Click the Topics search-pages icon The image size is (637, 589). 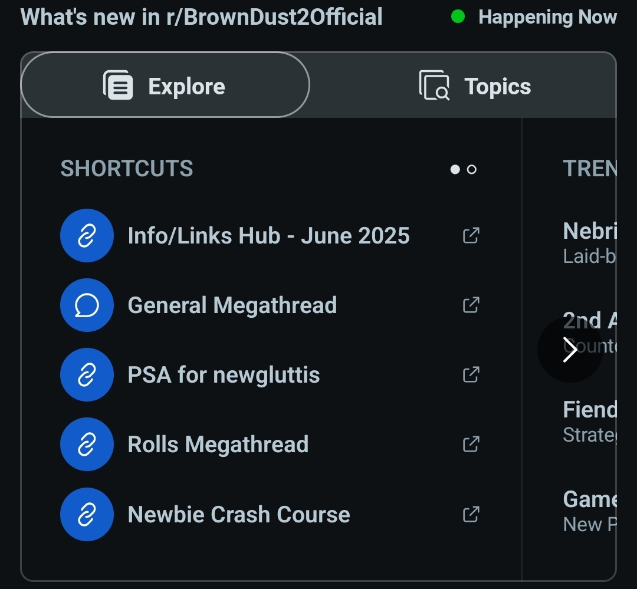pyautogui.click(x=434, y=85)
